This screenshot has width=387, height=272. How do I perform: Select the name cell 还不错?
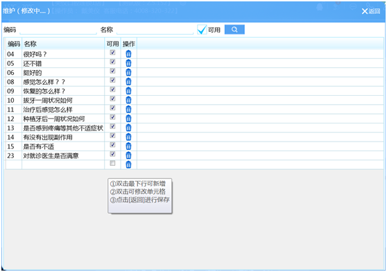(63, 63)
